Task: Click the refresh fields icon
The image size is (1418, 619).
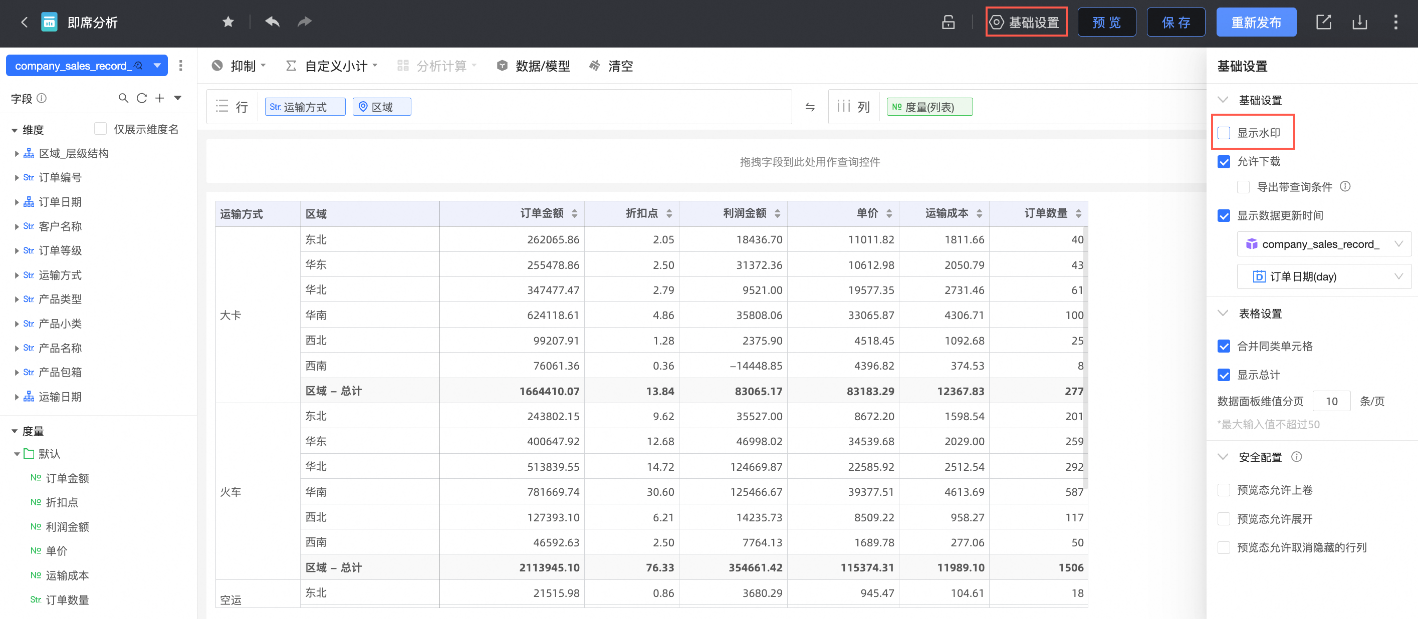Action: click(x=141, y=98)
